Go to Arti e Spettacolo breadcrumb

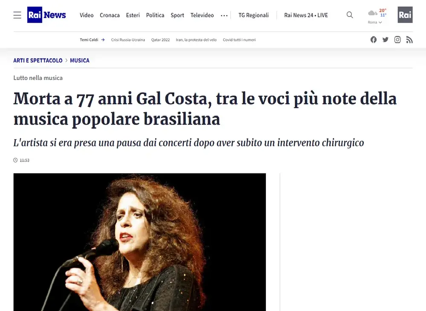[38, 60]
